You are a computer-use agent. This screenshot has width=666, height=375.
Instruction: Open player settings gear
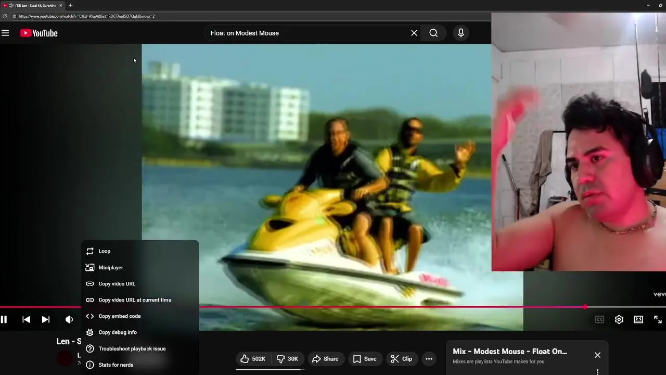pos(619,320)
